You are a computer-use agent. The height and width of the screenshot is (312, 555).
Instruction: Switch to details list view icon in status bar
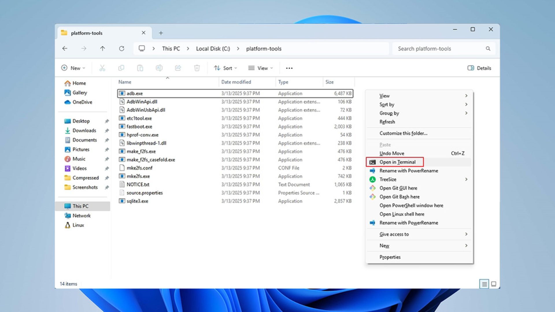pos(484,284)
